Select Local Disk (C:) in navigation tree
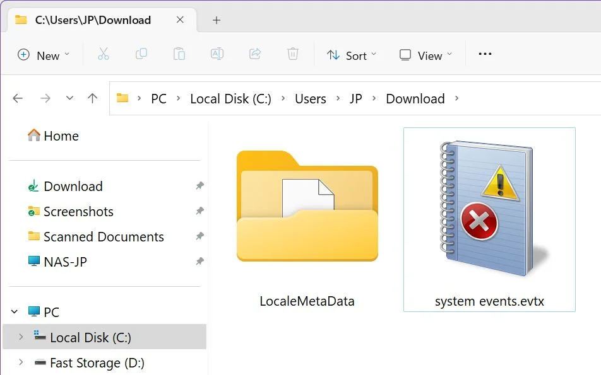Viewport: 601px width, 375px height. (x=104, y=337)
